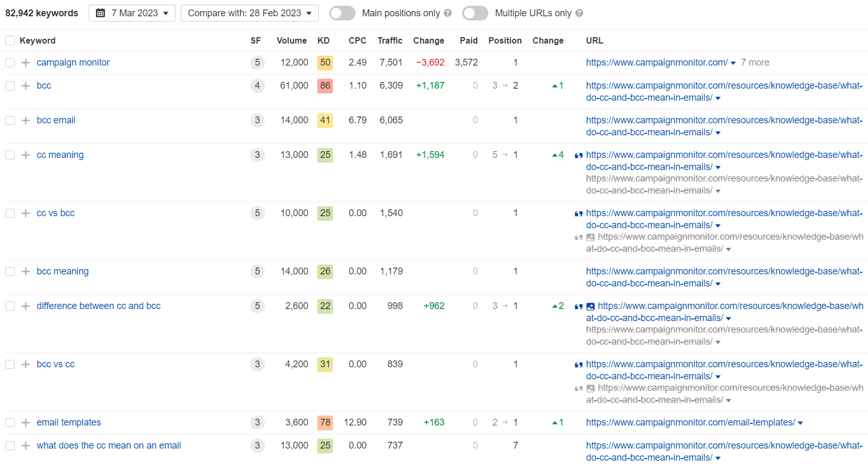Screen dimensions: 868x468
Task: Open the campaign monitor keyword link
Action: pyautogui.click(x=73, y=62)
